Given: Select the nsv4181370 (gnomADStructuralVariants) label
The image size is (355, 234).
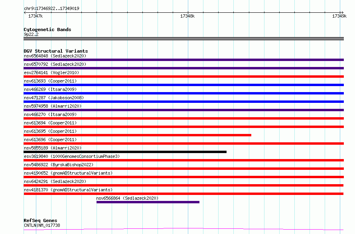Looking at the screenshot, I should click(68, 190).
